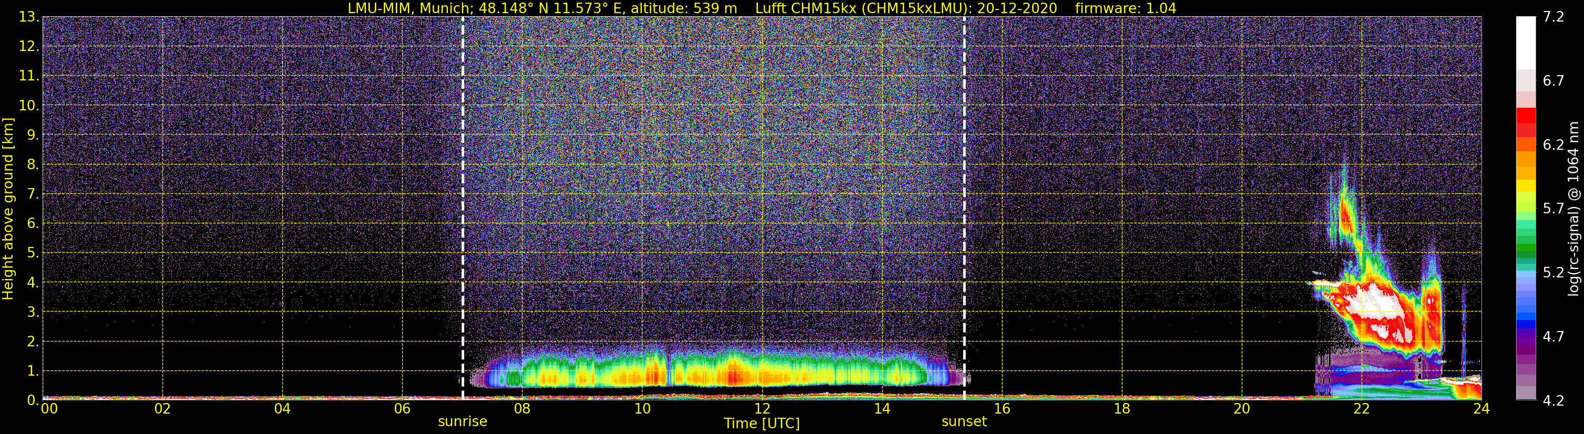Screen dimensions: 1584x434
Task: Click the height axis tick '7.'
Action: click(x=33, y=194)
